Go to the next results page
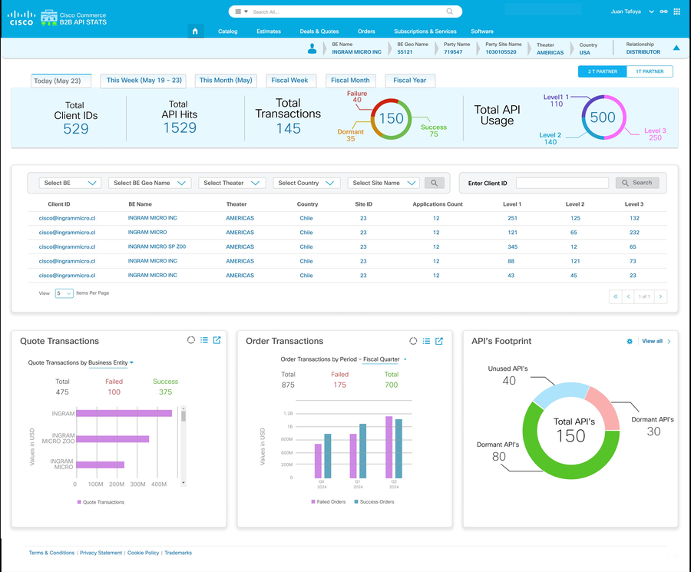 [660, 296]
